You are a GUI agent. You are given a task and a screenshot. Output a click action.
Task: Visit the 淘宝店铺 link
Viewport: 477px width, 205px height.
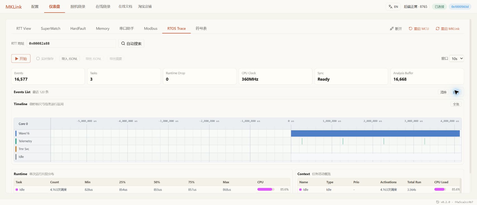pos(145,7)
